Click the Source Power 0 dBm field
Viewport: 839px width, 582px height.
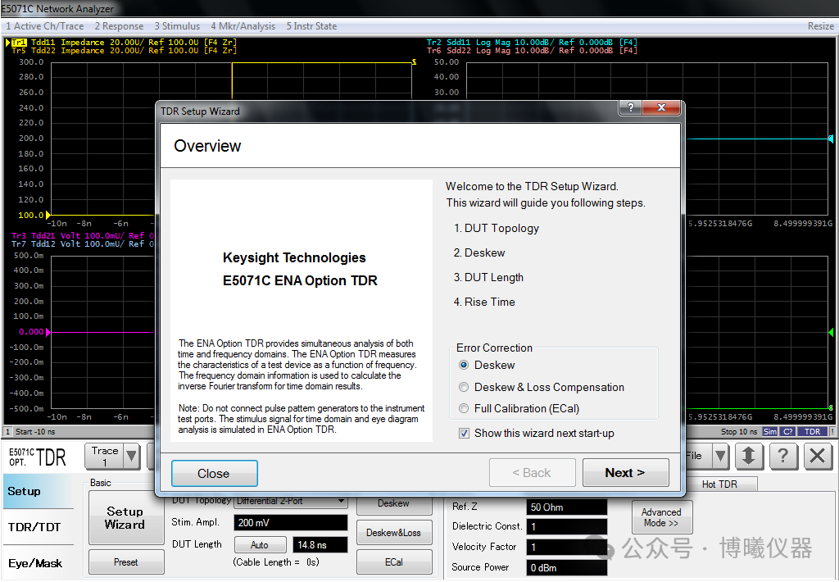567,567
